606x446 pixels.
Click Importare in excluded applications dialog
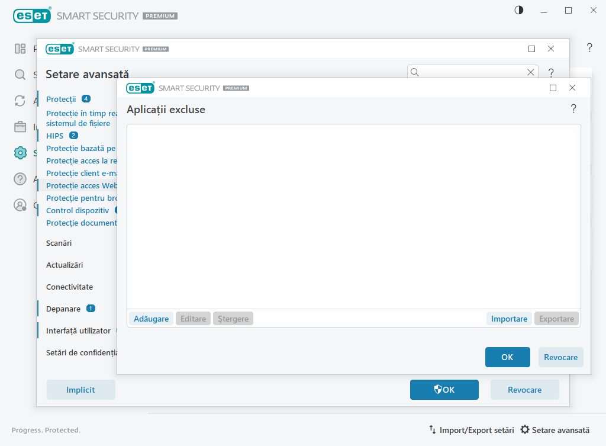[509, 319]
